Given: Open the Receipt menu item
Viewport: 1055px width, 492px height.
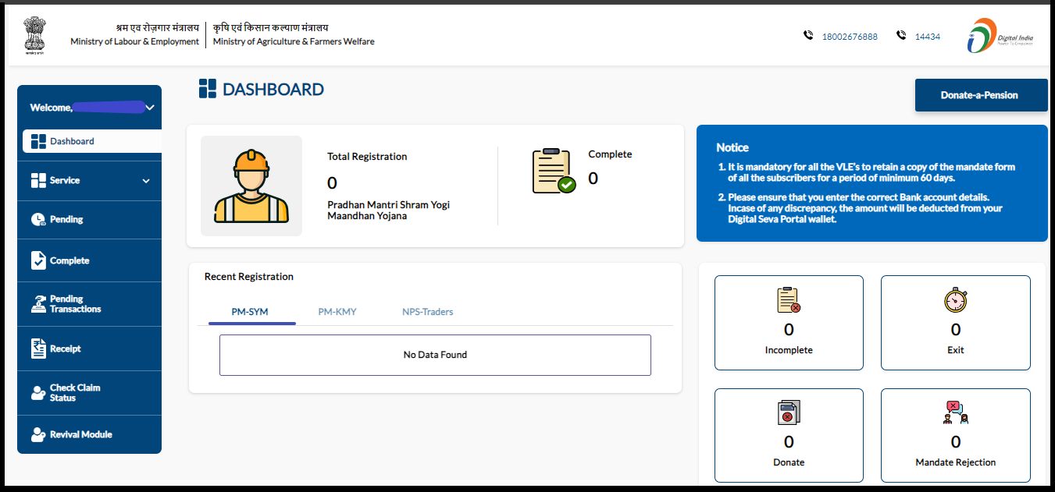Looking at the screenshot, I should click(89, 349).
